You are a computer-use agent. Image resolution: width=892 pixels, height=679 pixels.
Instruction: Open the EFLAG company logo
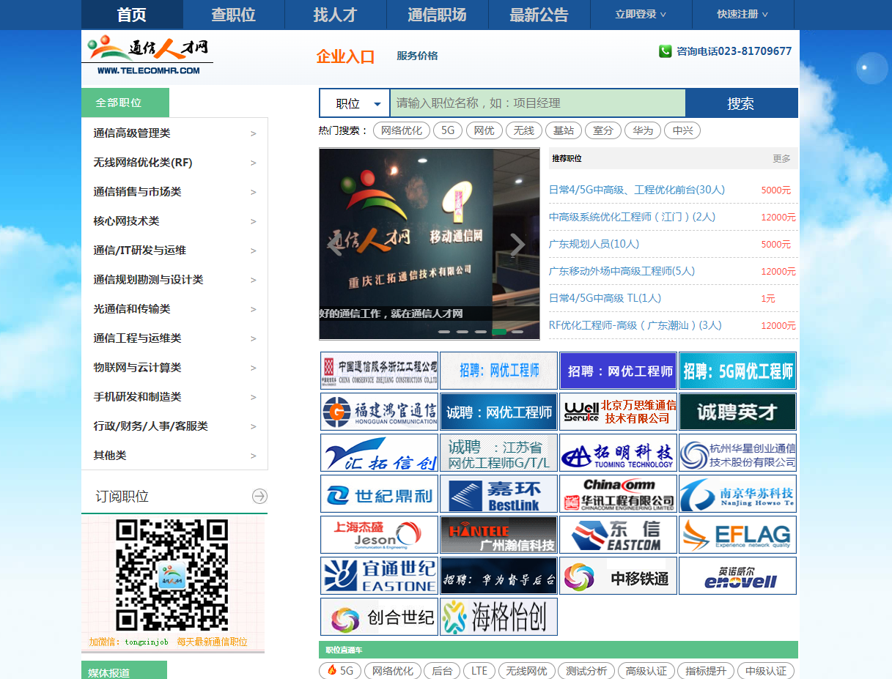[737, 535]
